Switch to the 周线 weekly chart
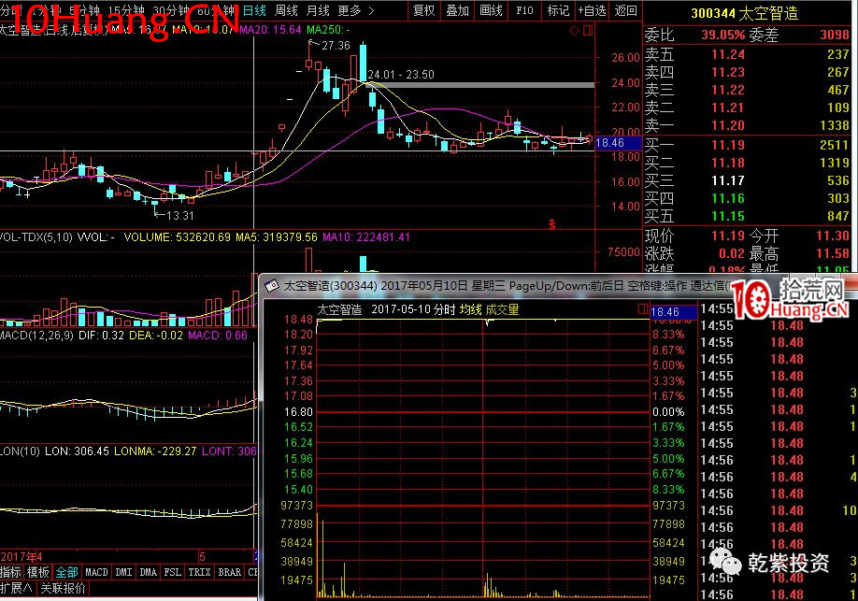The image size is (858, 601). pyautogui.click(x=286, y=10)
